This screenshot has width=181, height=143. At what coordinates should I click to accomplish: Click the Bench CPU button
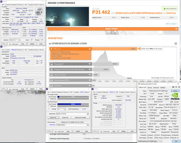(x=53, y=117)
